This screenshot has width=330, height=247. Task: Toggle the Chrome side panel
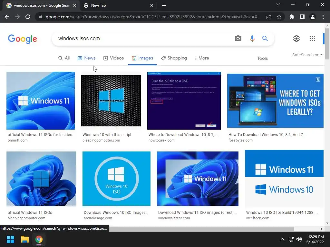click(302, 17)
